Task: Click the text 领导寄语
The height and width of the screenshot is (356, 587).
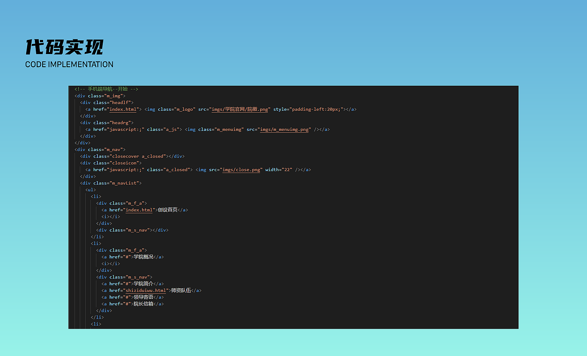Action: click(143, 297)
